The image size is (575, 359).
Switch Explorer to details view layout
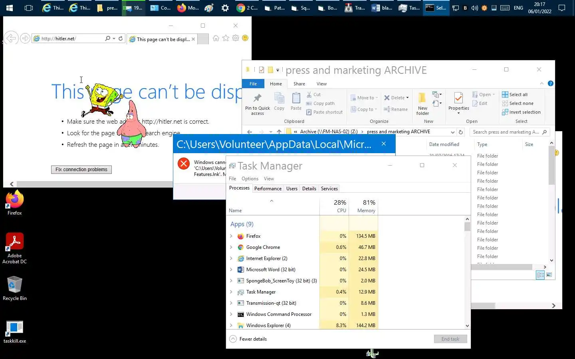(x=540, y=275)
